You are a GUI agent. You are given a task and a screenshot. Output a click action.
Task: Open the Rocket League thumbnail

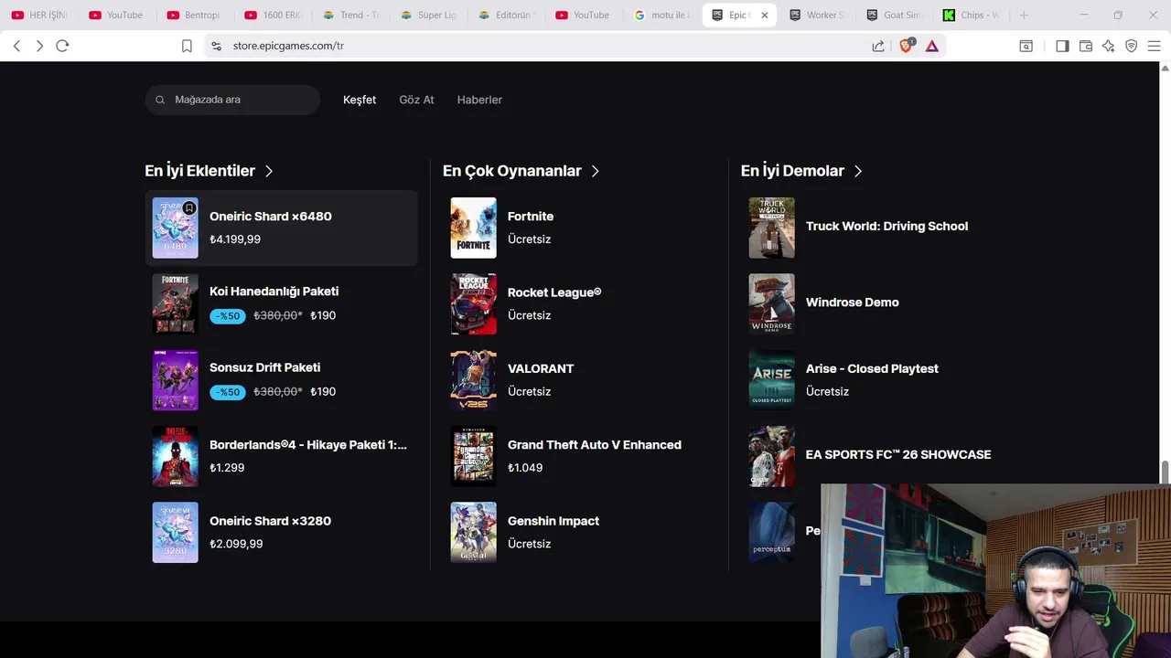point(474,303)
